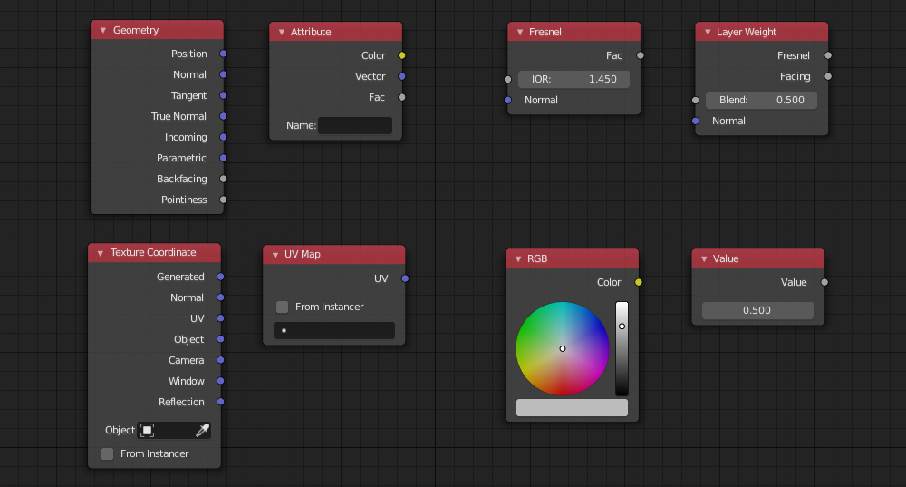Click the Attribute Name text field
Screen dimensions: 906x487
pos(355,125)
